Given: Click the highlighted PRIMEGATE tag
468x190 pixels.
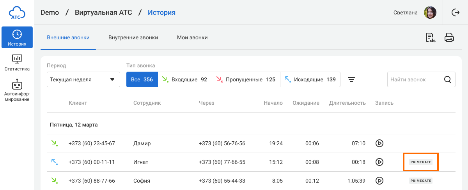Looking at the screenshot, I should click(421, 162).
